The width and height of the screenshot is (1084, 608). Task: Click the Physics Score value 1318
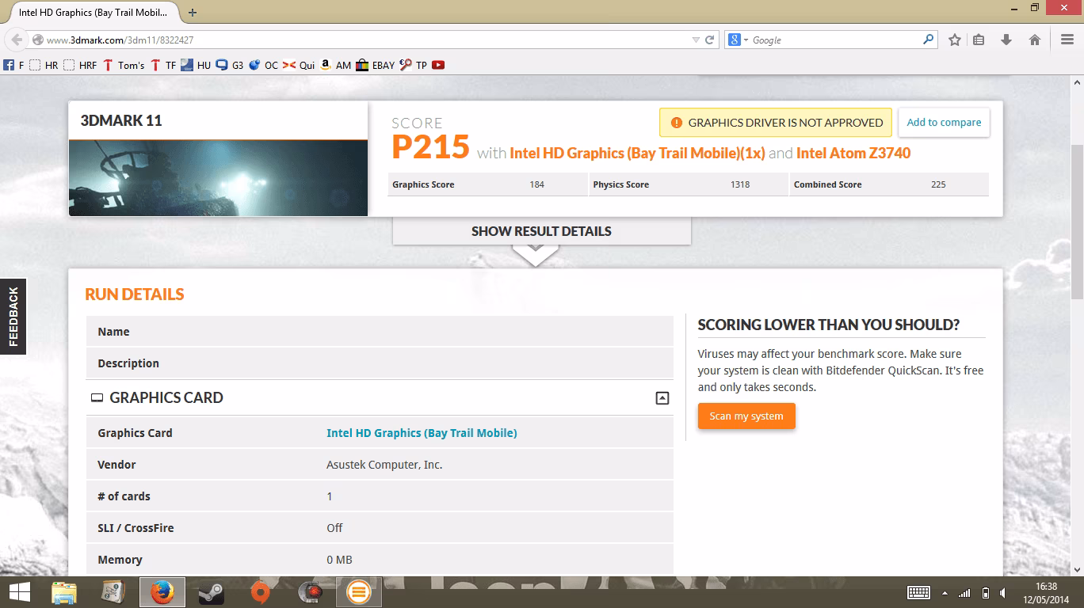tap(739, 184)
